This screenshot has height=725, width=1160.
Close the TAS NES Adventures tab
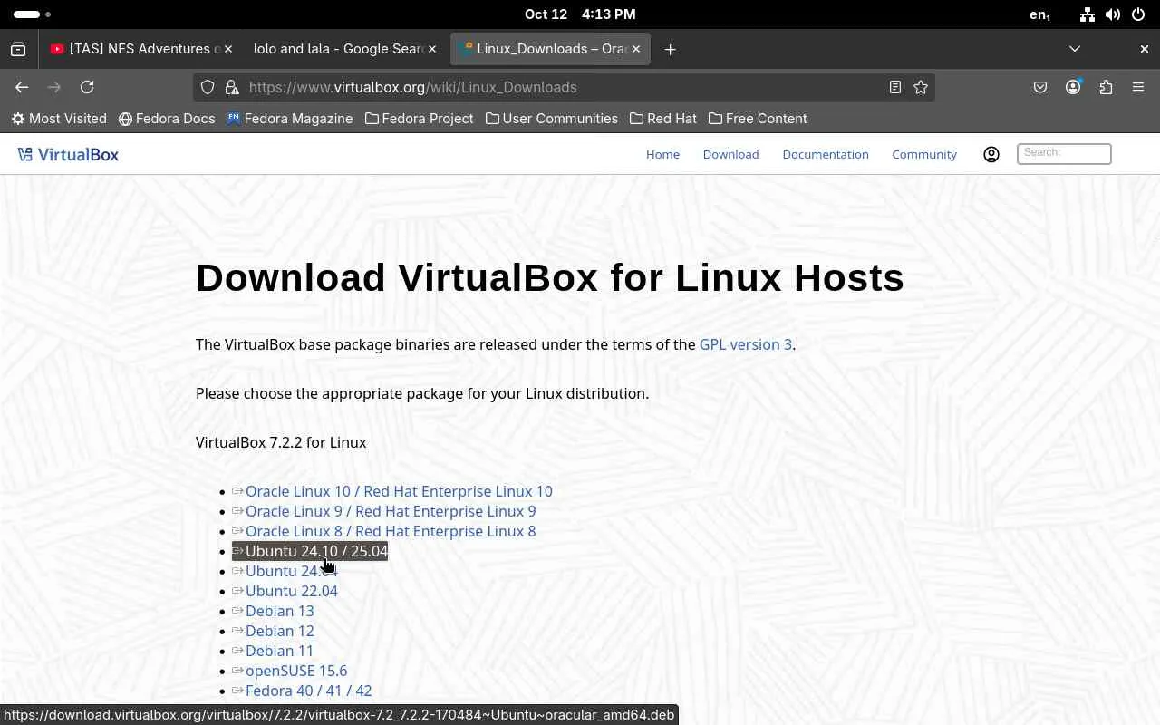coord(228,49)
